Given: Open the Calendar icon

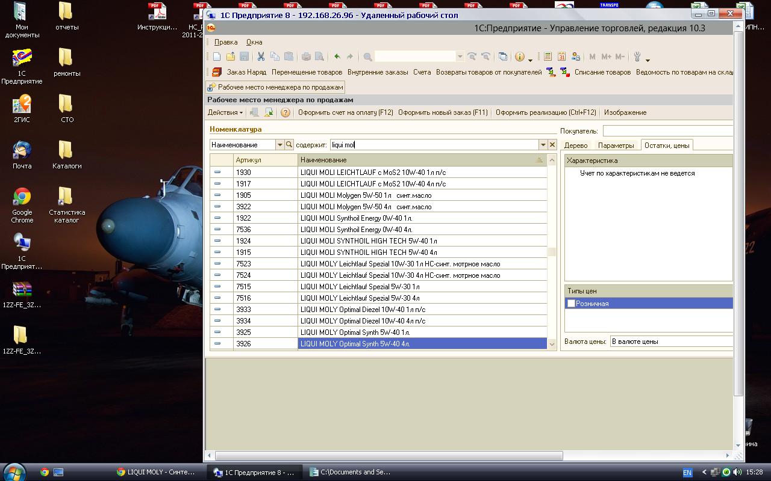Looking at the screenshot, I should (561, 57).
